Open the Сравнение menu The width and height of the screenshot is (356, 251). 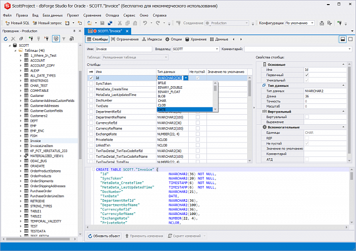[x=92, y=15]
